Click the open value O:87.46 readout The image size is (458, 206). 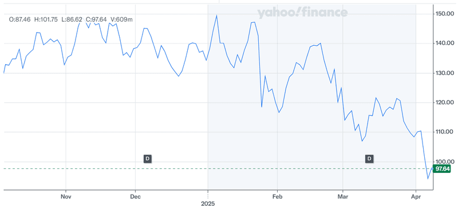pos(19,19)
